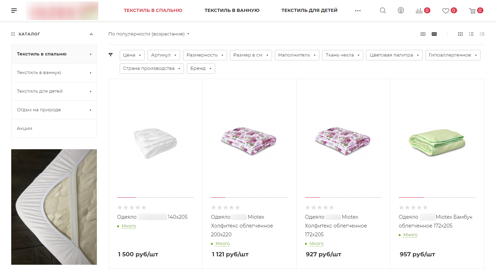Image resolution: width=496 pixels, height=270 pixels.
Task: Open the Текстиль для детей top menu
Action: coord(309,11)
